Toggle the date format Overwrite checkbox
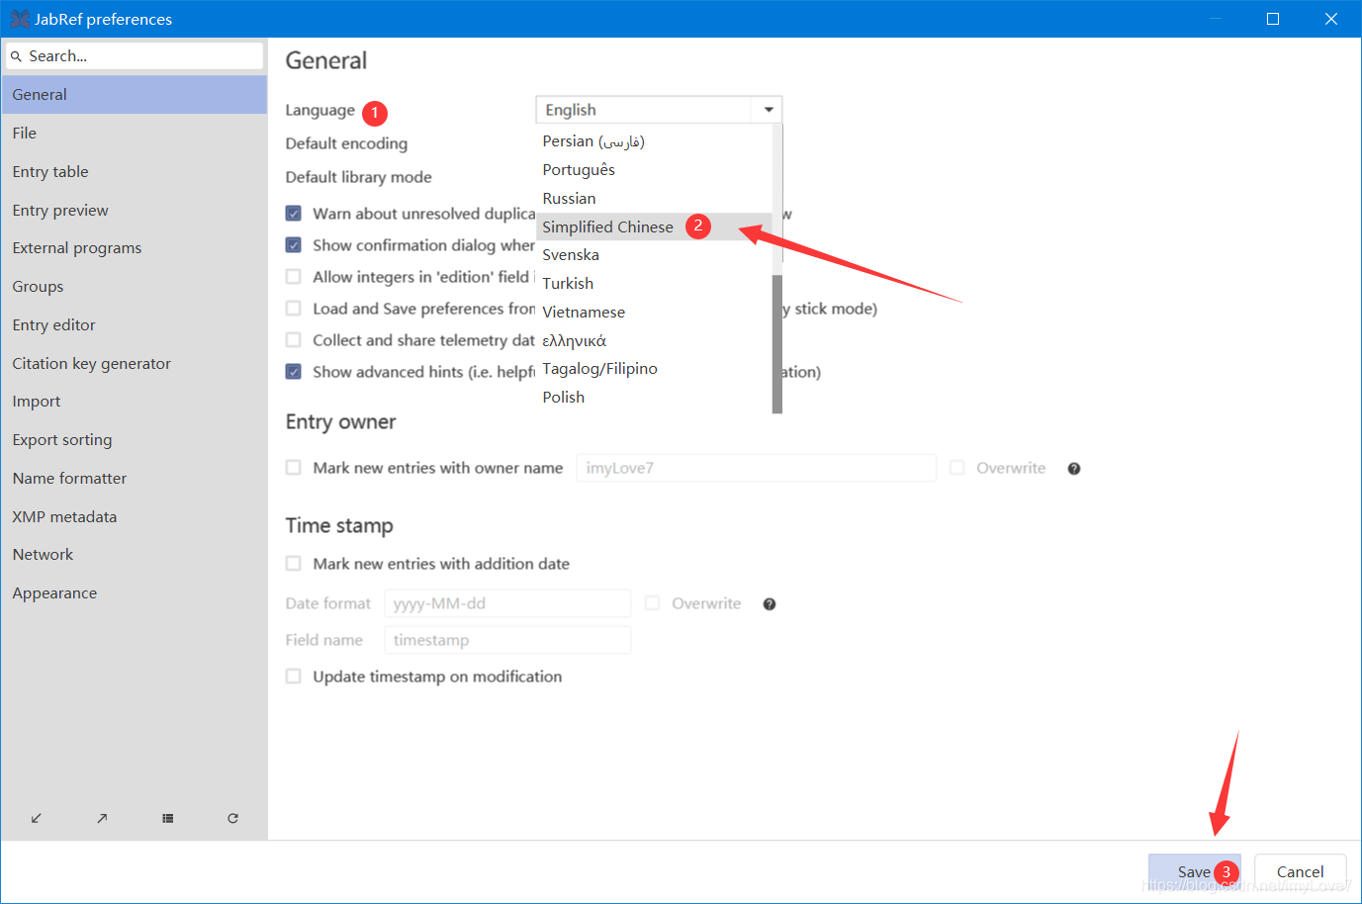 tap(653, 603)
